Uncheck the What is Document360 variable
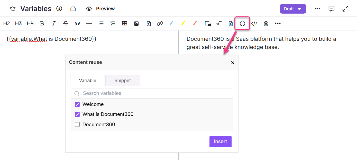This screenshot has height=160, width=357. pos(77,114)
